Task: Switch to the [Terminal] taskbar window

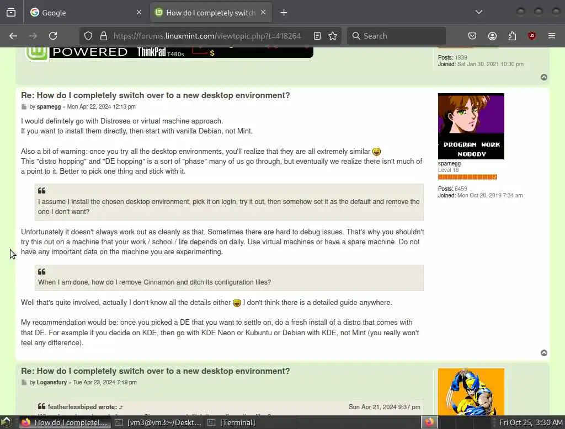Action: pyautogui.click(x=232, y=422)
